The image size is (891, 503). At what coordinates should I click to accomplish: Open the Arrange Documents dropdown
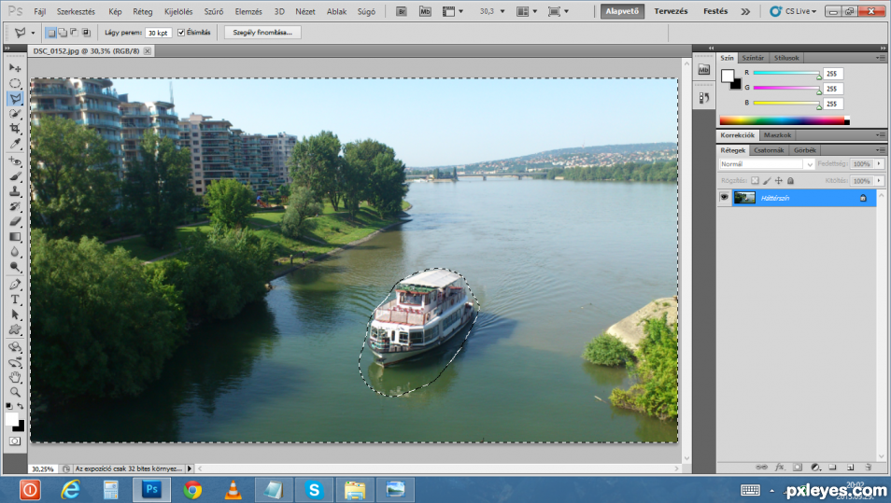point(526,11)
